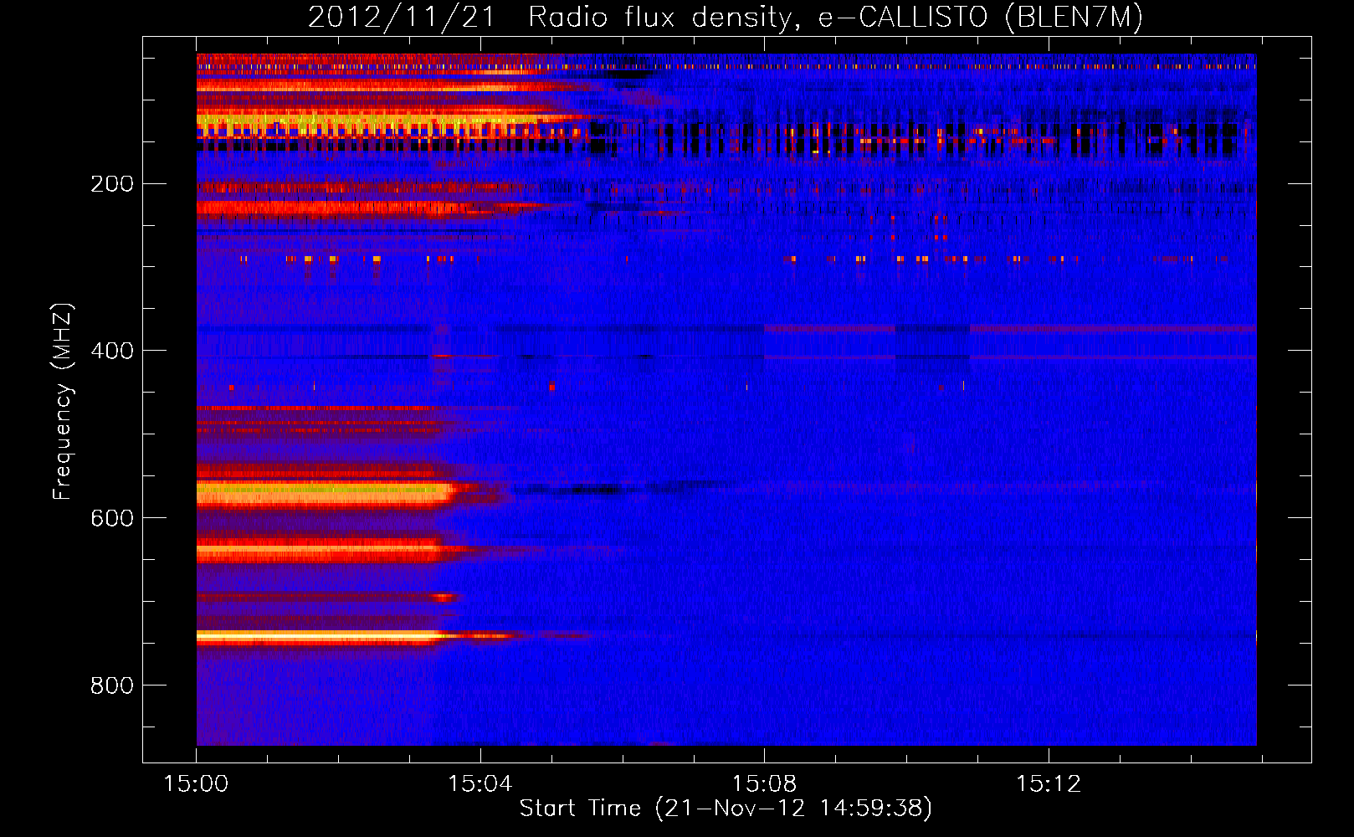Viewport: 1354px width, 837px height.
Task: Click the 15:00 time tick label
Action: pos(196,784)
